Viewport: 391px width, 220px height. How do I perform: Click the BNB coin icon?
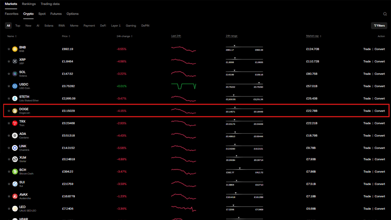pos(15,49)
